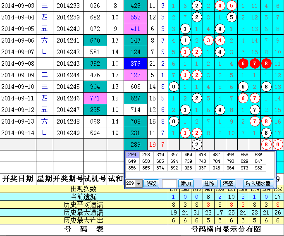Click the red ball 6 in row 2014243
Image resolution: width=284 pixels, height=236 pixels.
pos(243,64)
